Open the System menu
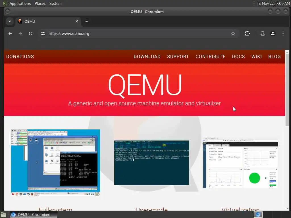Image resolution: width=291 pixels, height=218 pixels. pos(55,3)
